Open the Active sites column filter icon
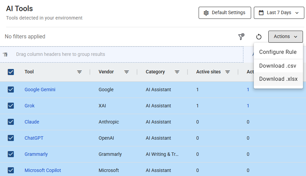 click(227, 72)
